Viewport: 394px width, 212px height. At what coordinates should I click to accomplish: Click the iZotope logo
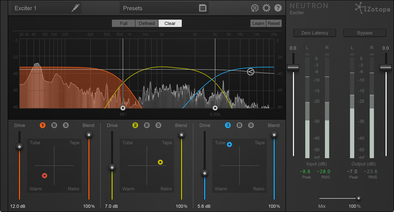[x=372, y=8]
